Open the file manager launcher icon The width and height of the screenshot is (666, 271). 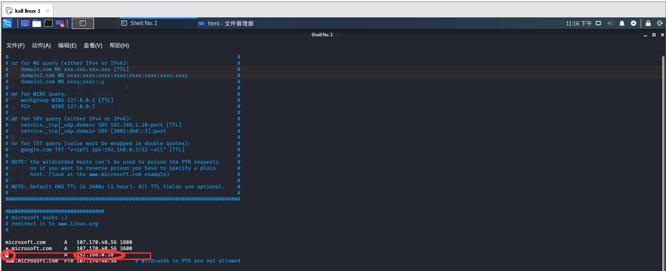coord(37,23)
